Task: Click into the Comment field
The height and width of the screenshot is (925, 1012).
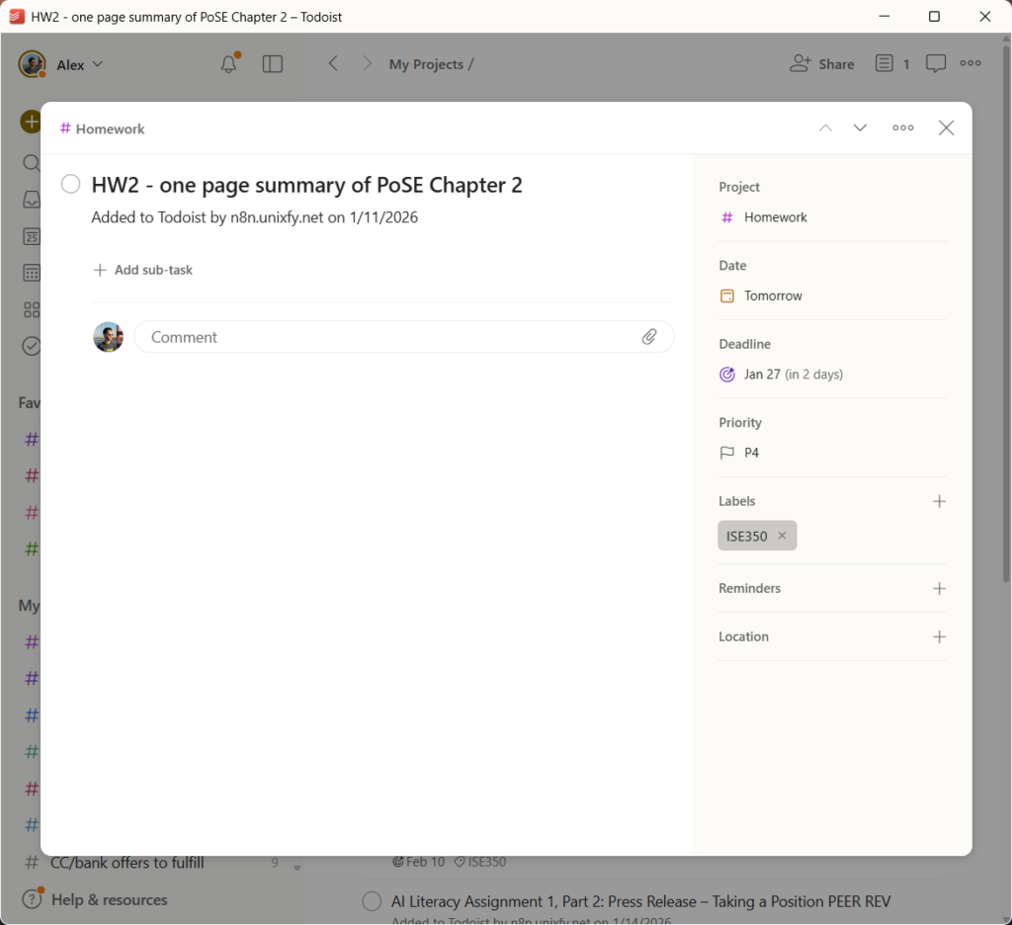Action: (390, 337)
